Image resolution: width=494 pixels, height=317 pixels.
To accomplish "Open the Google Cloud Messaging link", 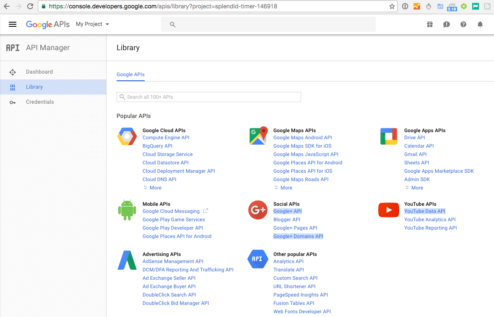I will pos(171,211).
